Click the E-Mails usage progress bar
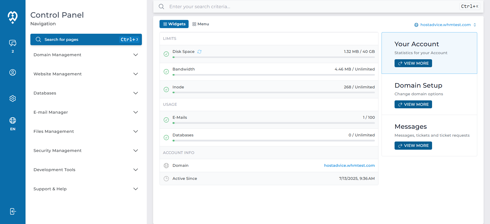The image size is (490, 224). (x=274, y=123)
